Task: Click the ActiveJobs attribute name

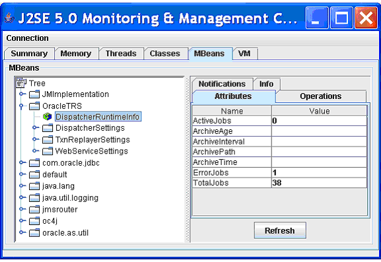Action: 212,121
